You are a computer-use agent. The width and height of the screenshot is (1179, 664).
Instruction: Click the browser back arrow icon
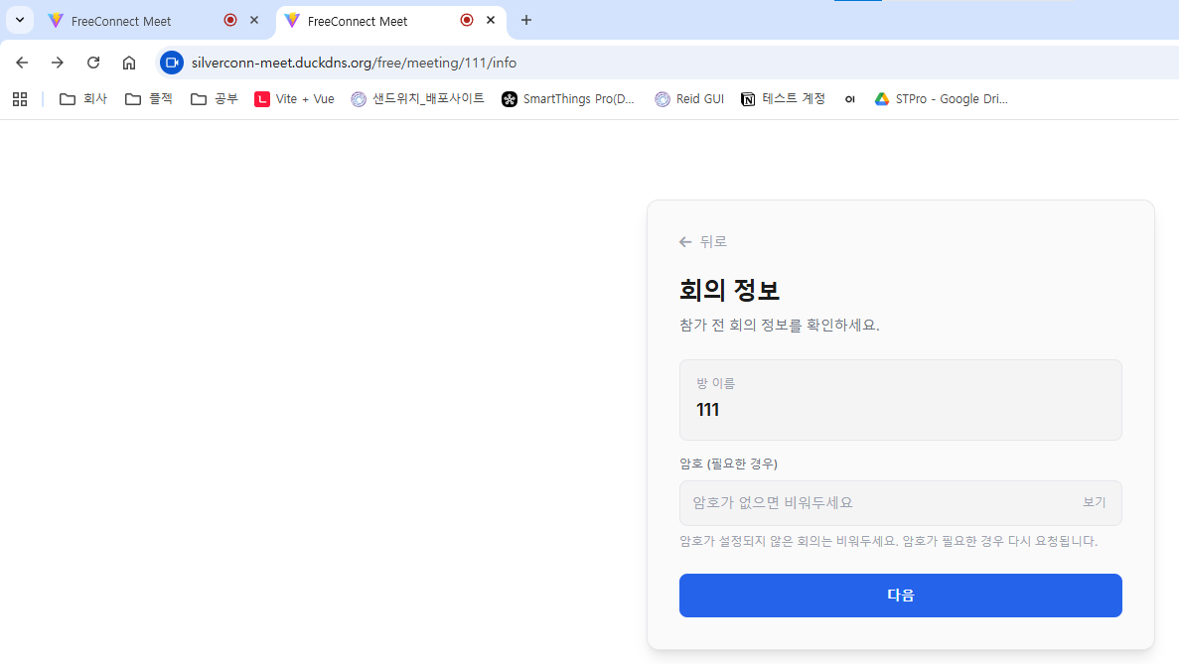22,63
